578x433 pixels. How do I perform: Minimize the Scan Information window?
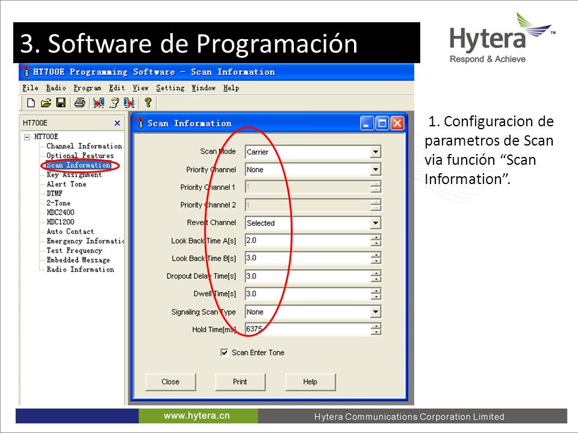pyautogui.click(x=367, y=123)
